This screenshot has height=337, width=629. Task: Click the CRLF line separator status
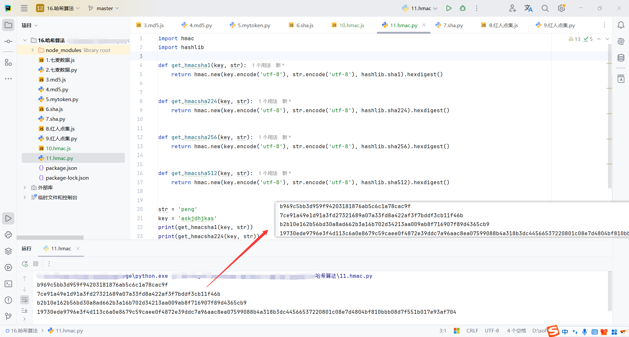pos(472,331)
